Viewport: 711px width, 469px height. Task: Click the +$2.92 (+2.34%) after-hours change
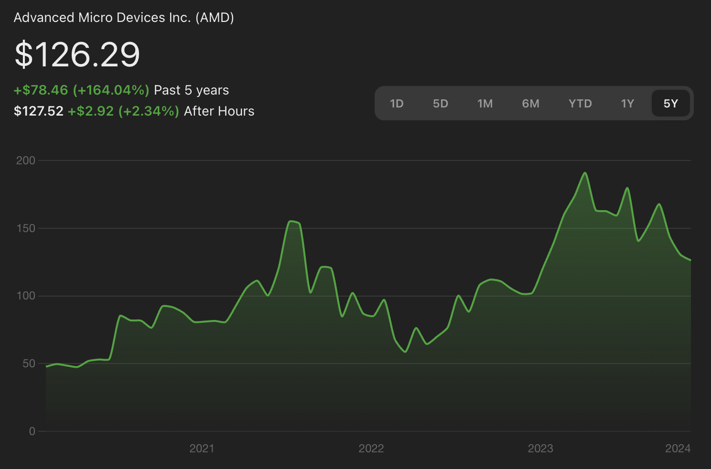coord(123,111)
